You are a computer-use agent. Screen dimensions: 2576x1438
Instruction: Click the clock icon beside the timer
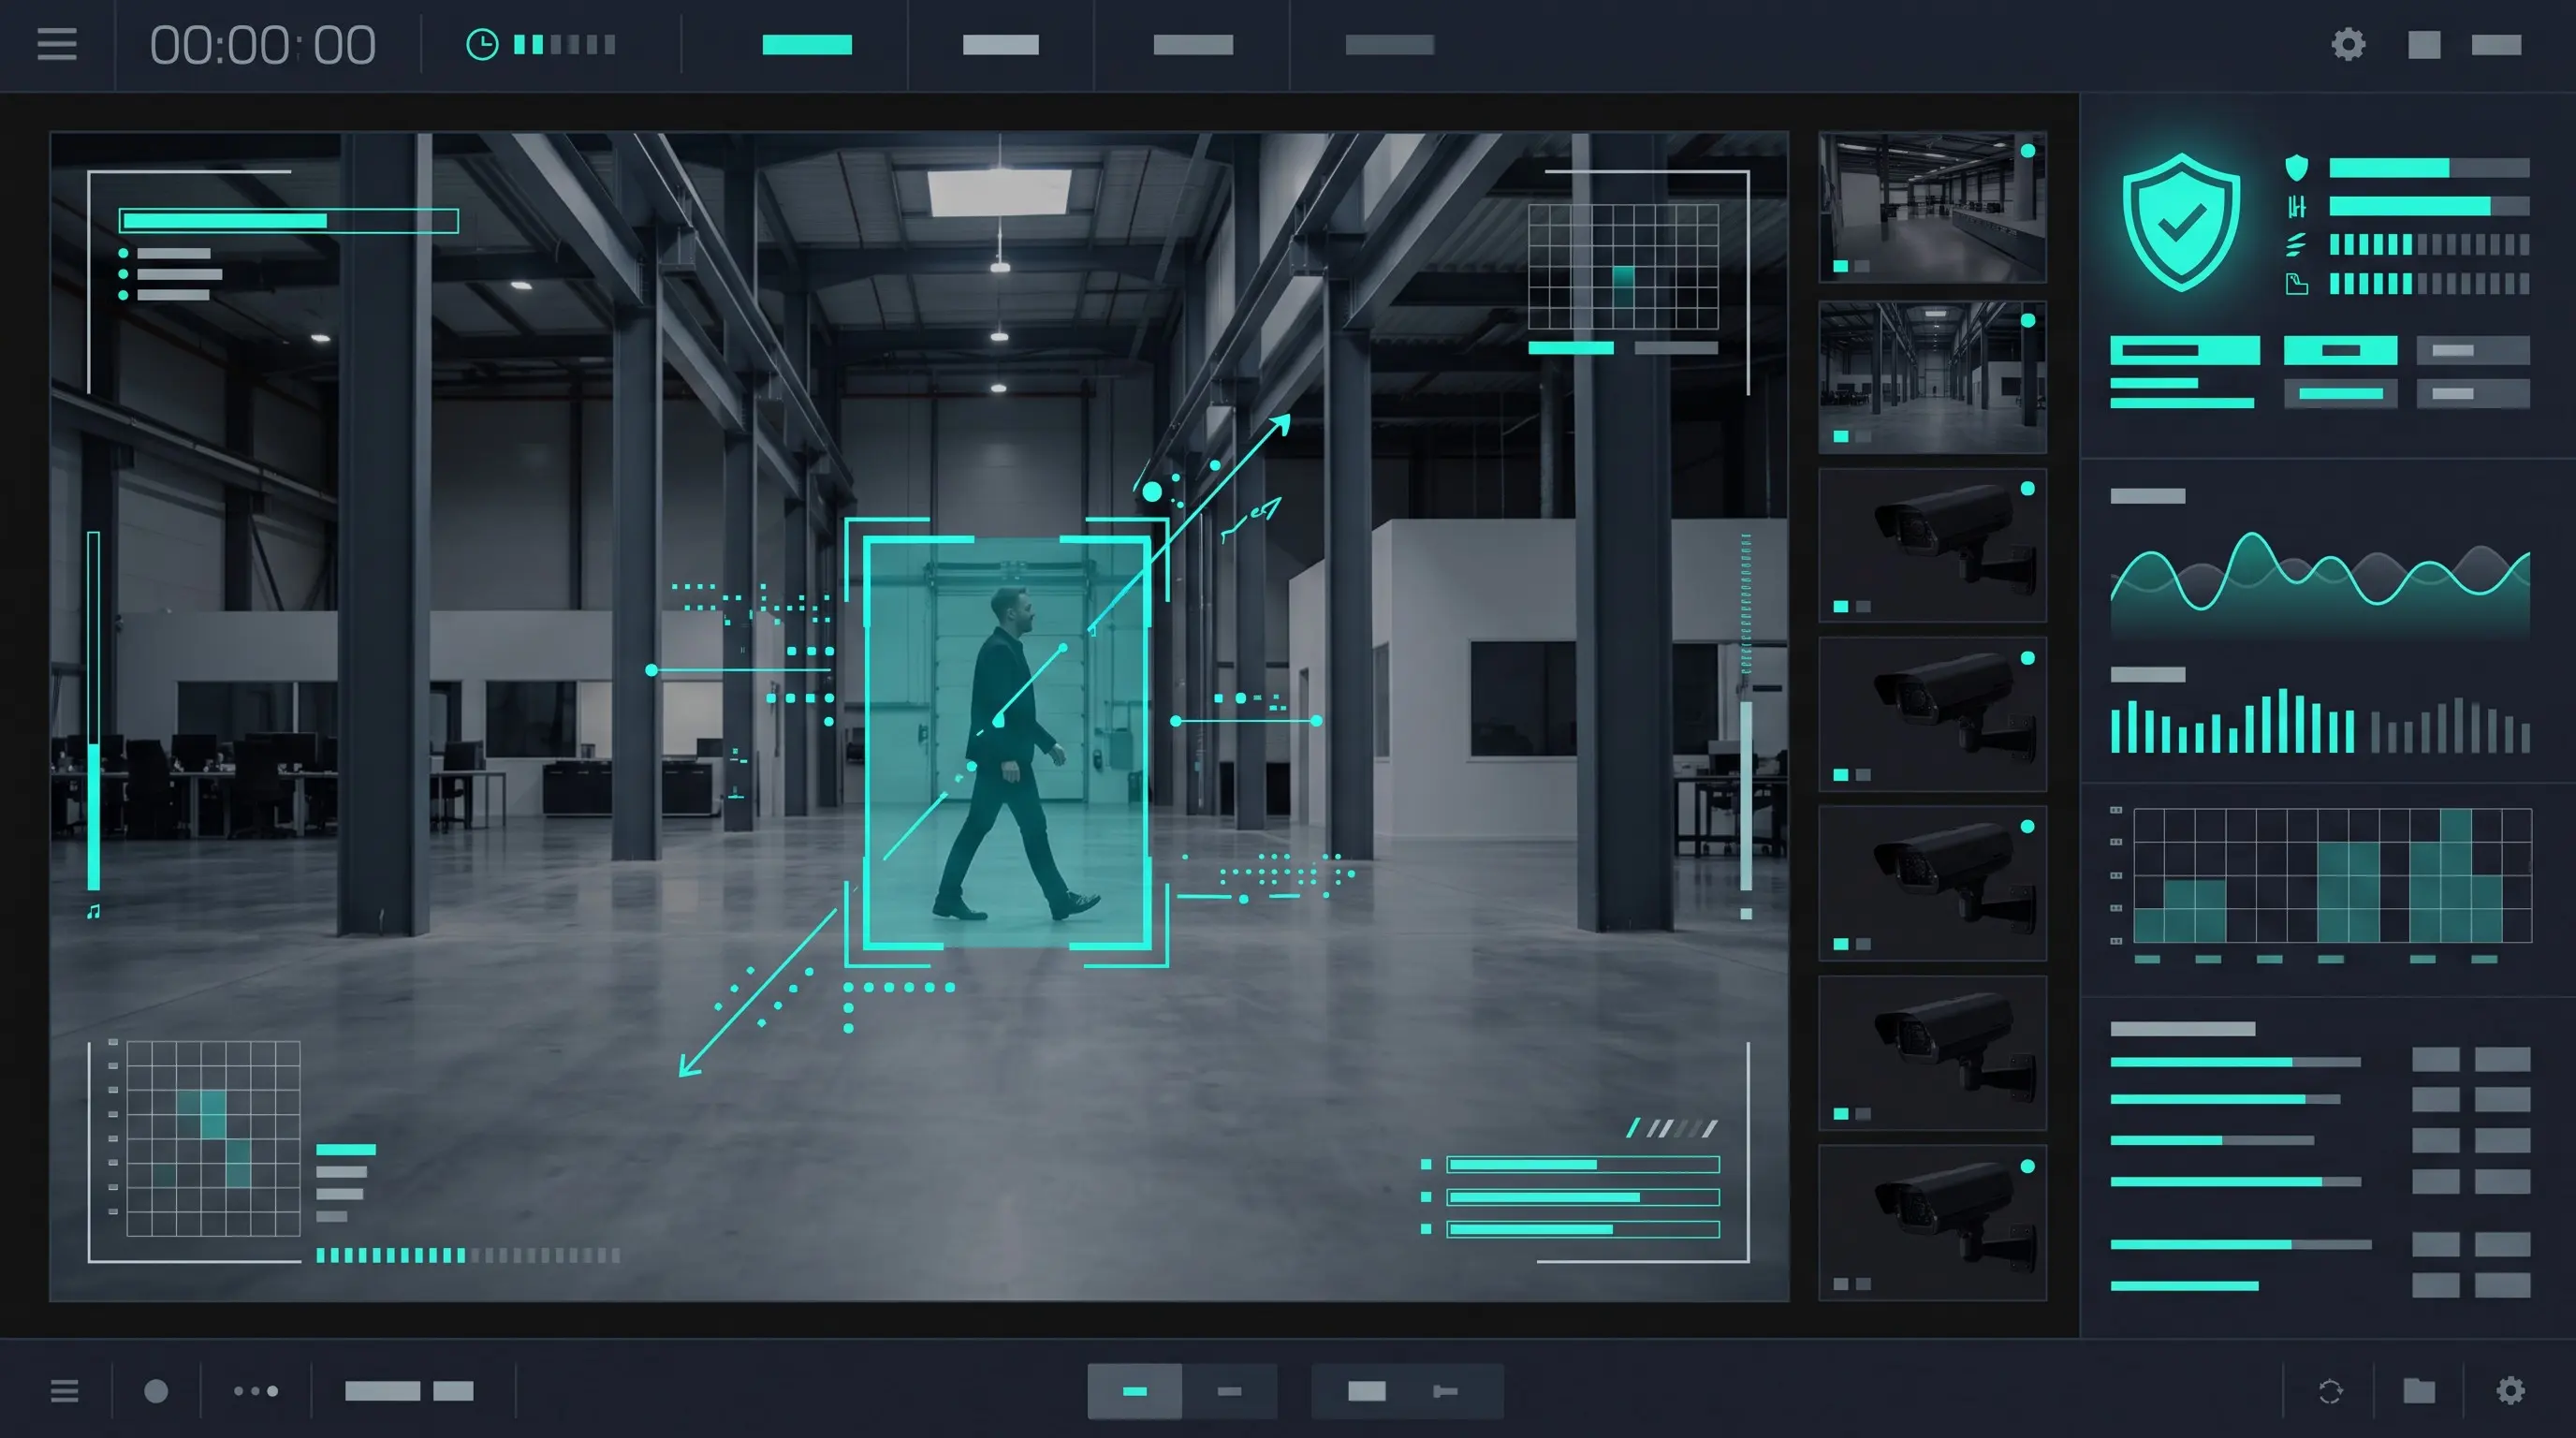point(482,45)
